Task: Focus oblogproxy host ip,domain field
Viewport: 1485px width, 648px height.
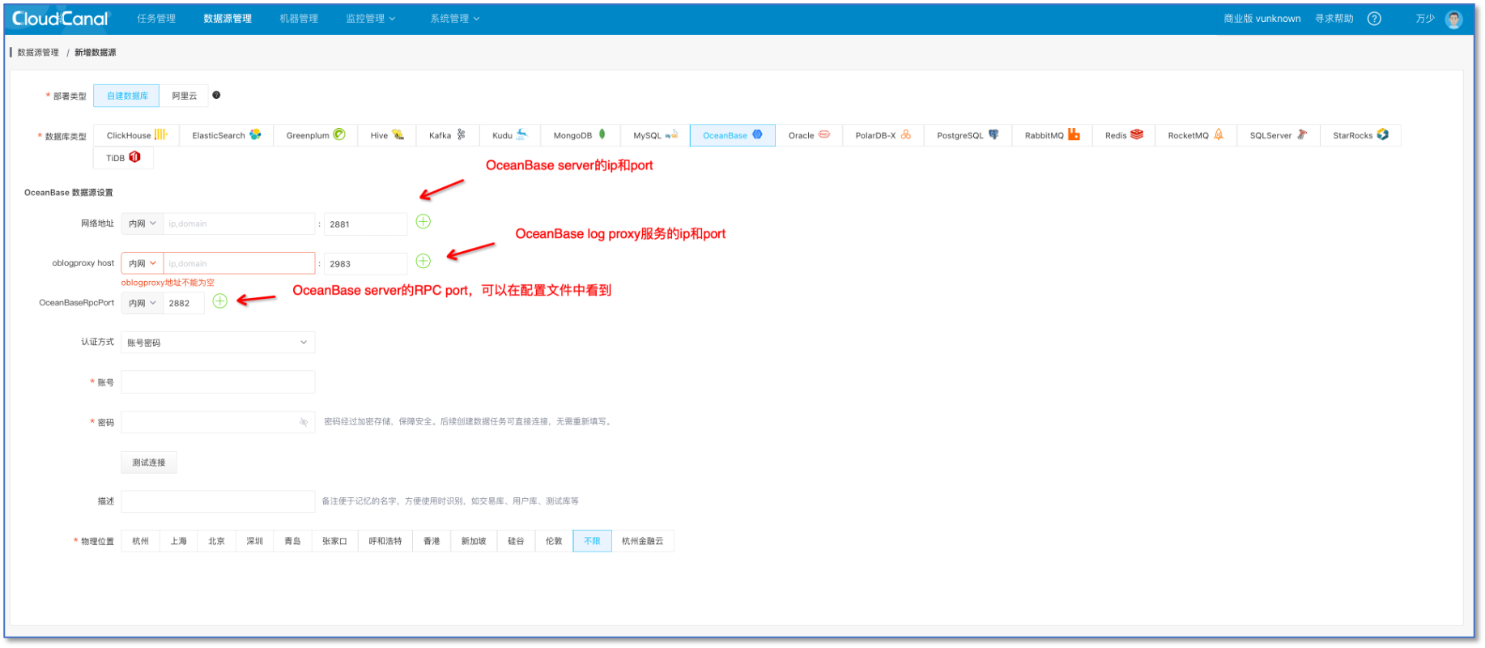Action: pyautogui.click(x=239, y=263)
